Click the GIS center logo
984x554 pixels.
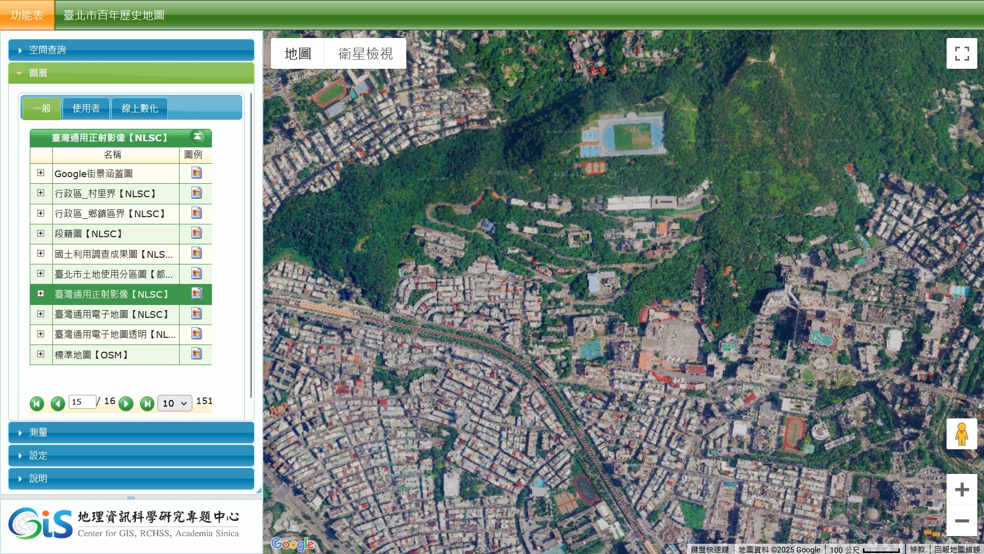coord(124,524)
